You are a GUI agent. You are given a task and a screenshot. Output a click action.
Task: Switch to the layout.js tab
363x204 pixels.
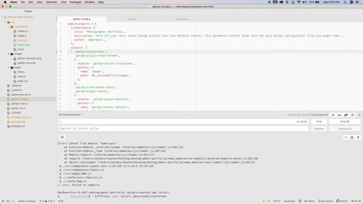click(x=132, y=19)
